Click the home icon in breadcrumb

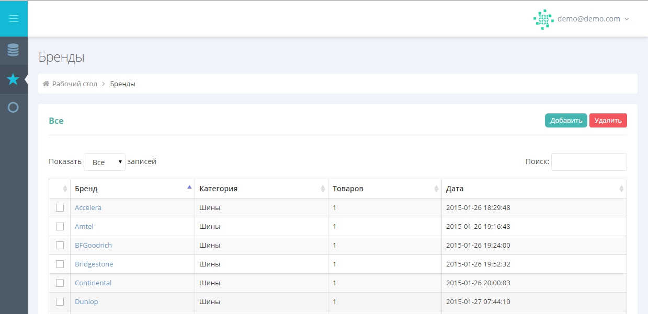[x=46, y=84]
